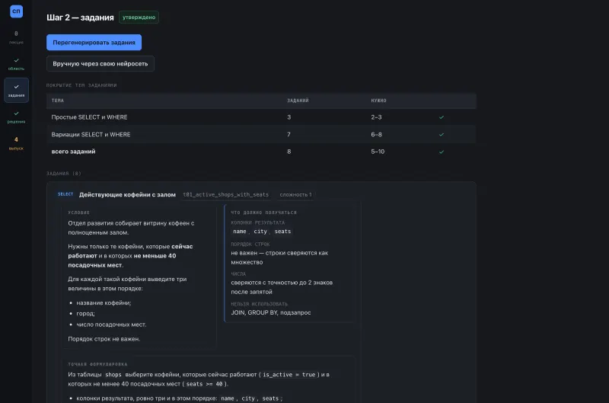
Task: Click the checkmark in "всего заданий" row
Action: tap(442, 152)
